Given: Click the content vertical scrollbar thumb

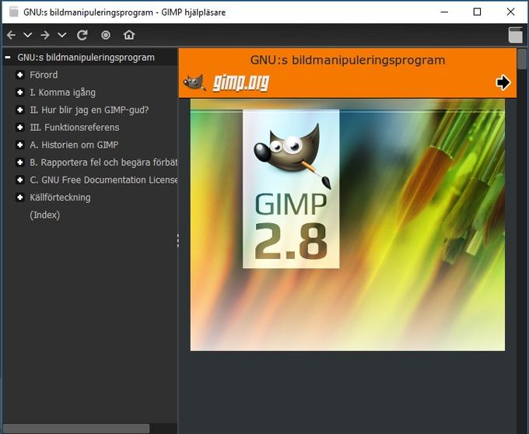Looking at the screenshot, I should click(x=522, y=59).
